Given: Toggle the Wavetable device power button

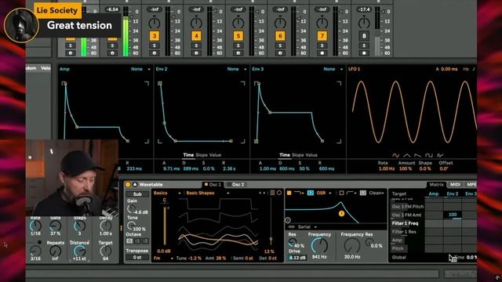Looking at the screenshot, I should pyautogui.click(x=128, y=185).
